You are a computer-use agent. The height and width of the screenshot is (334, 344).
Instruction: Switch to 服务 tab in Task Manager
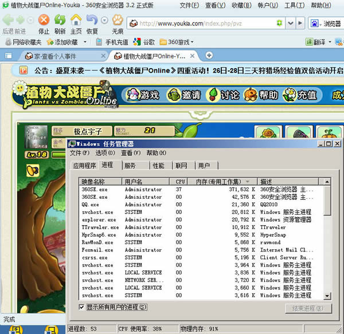136,166
